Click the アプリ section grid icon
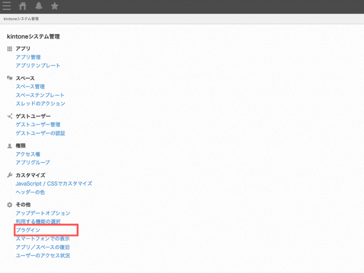 pyautogui.click(x=10, y=49)
